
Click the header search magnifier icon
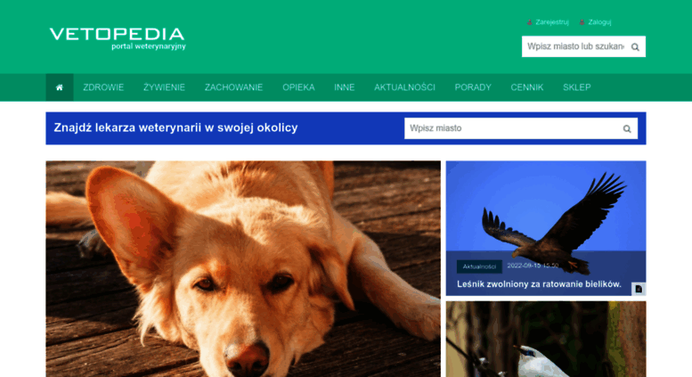[635, 47]
